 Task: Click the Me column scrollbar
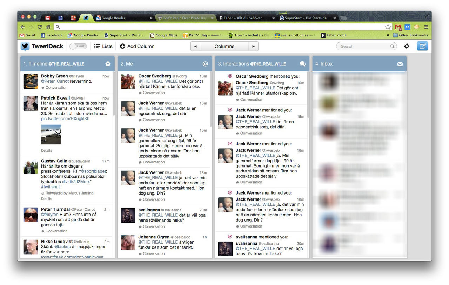211,99
